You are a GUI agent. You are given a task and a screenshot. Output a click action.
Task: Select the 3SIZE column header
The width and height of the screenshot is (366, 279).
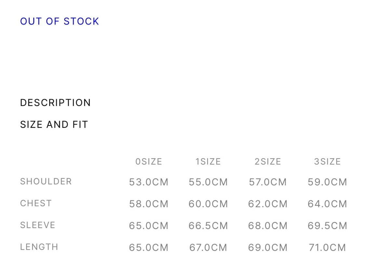pyautogui.click(x=327, y=162)
